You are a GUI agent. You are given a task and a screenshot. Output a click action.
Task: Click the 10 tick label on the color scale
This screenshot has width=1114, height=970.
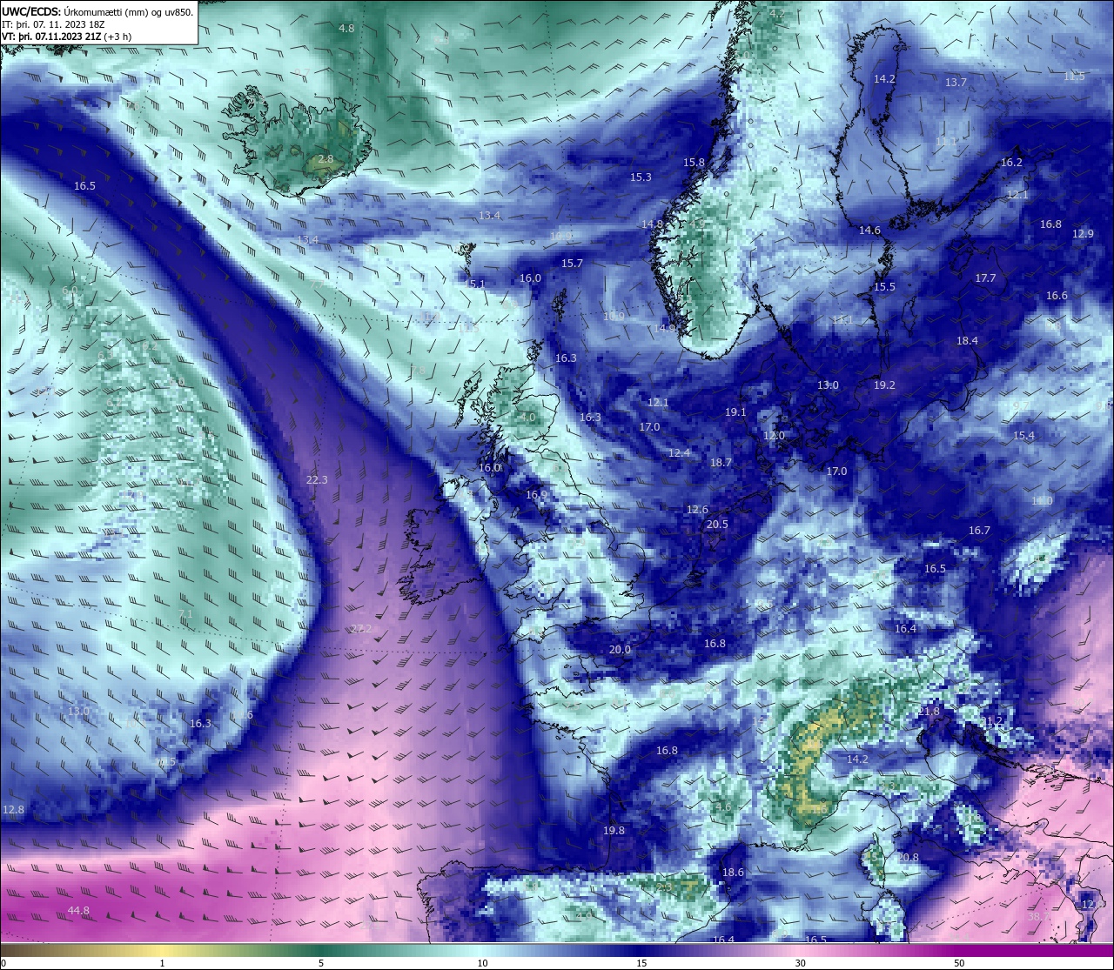[481, 963]
